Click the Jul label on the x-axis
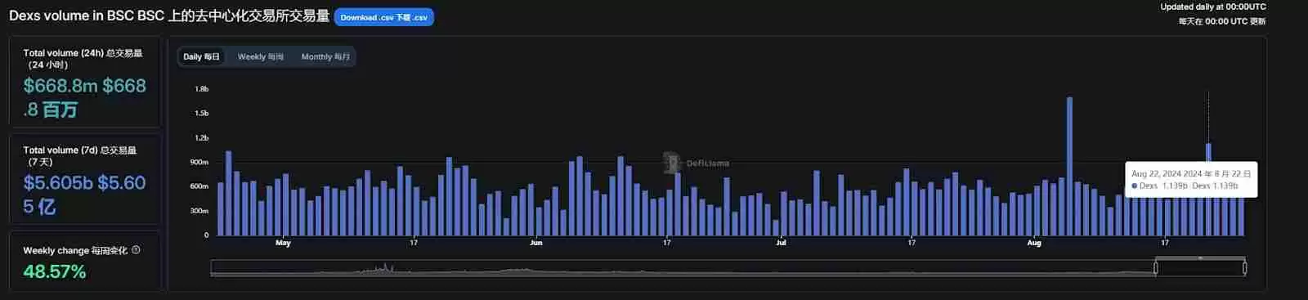Screen dimensions: 1308x300 click(x=781, y=243)
